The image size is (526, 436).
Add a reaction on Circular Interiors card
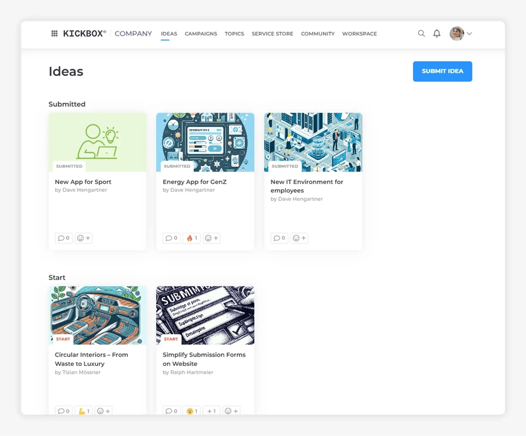(x=103, y=411)
